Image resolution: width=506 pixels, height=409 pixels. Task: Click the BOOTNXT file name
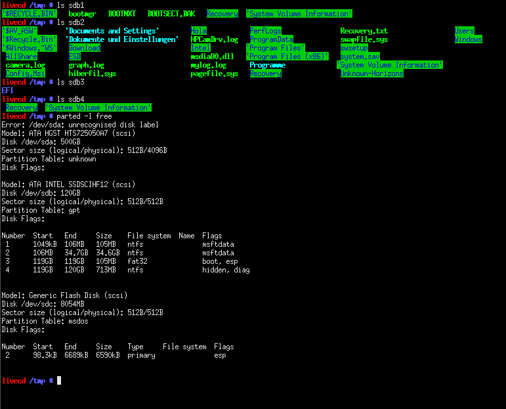(122, 14)
